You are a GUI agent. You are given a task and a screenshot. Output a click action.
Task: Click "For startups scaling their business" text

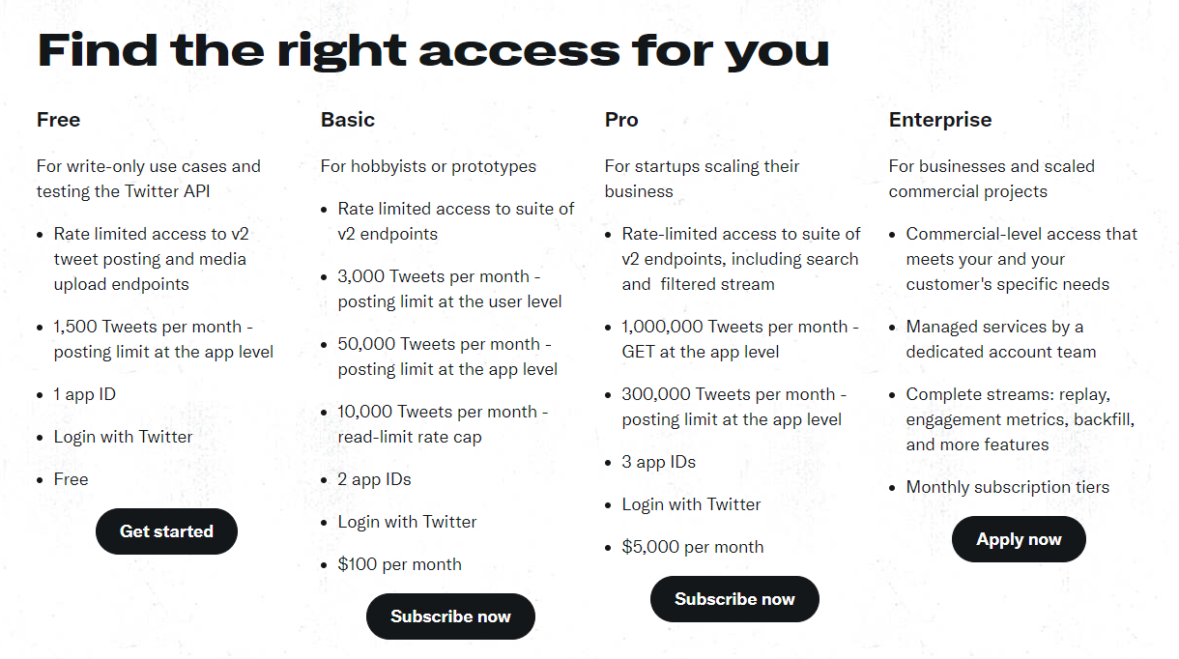click(702, 179)
